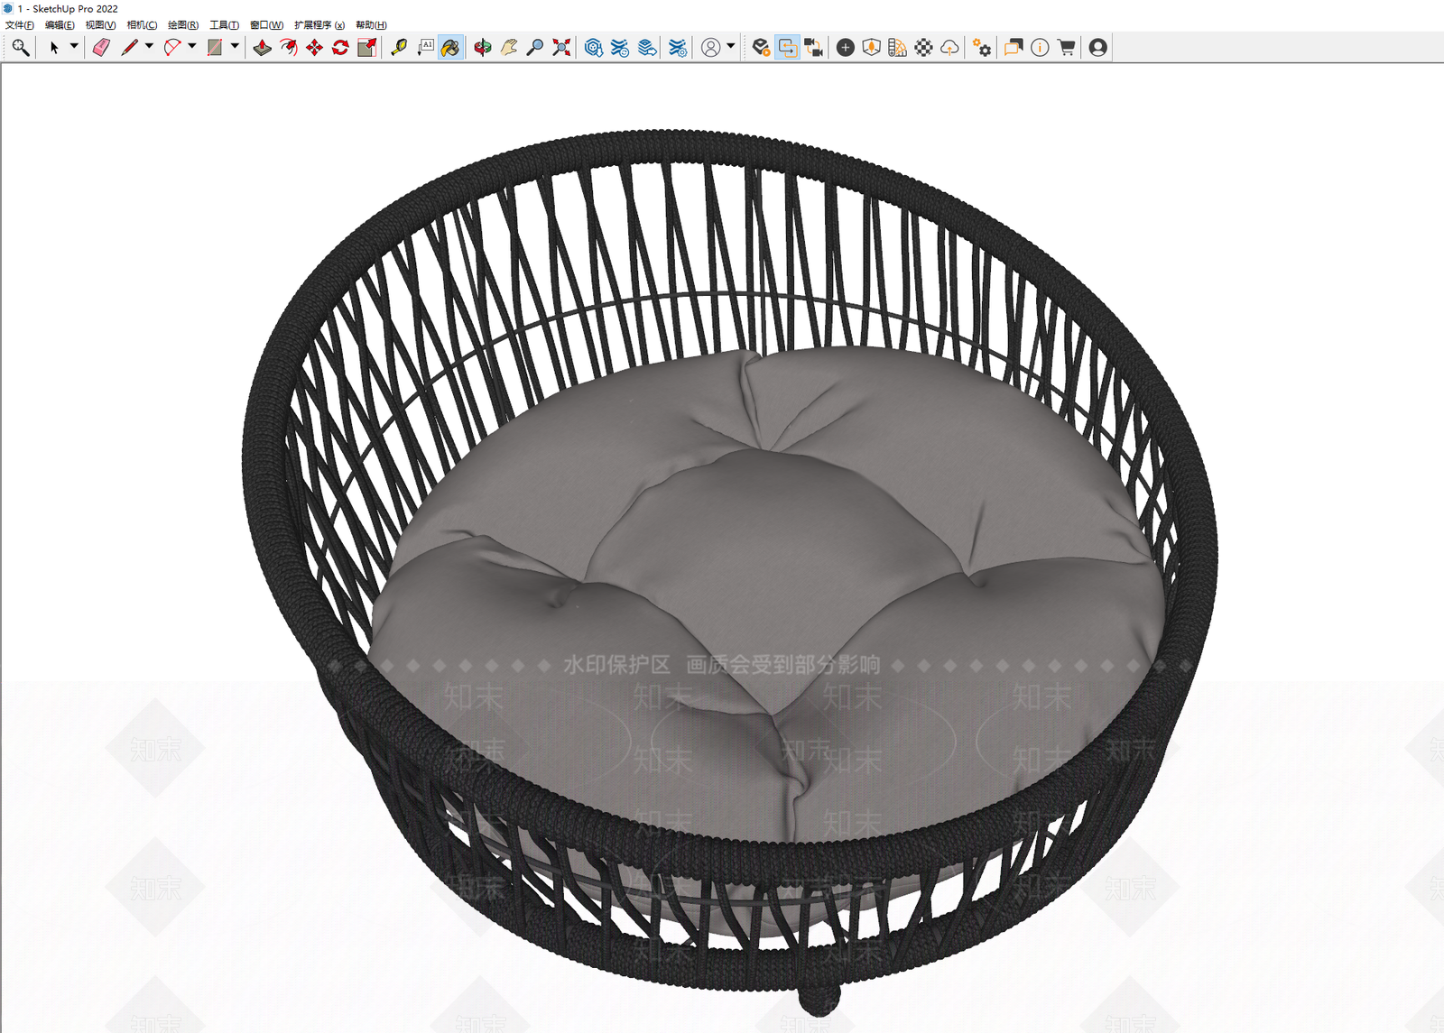Image resolution: width=1444 pixels, height=1033 pixels.
Task: Expand the Rectangle tool dropdown arrow
Action: (x=235, y=46)
